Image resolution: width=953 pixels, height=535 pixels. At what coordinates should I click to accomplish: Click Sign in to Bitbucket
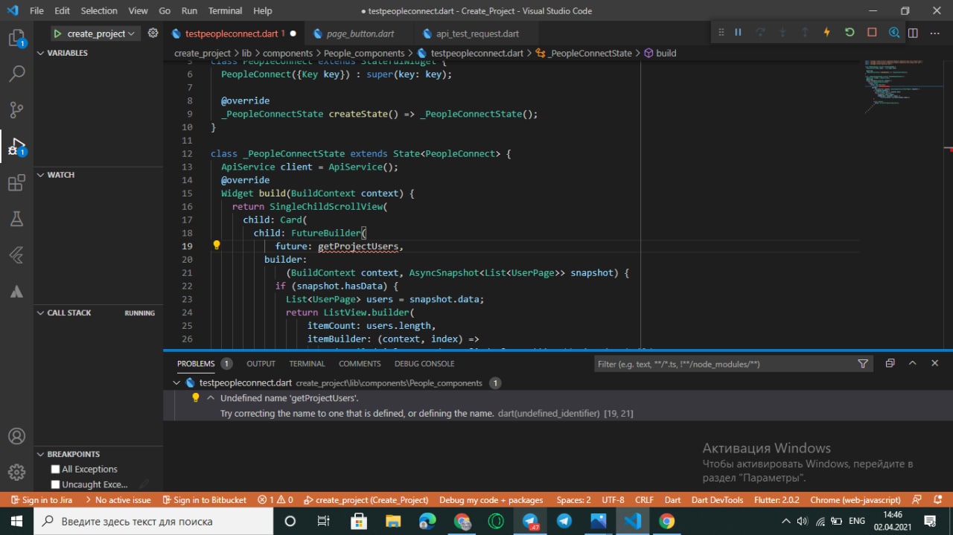pyautogui.click(x=204, y=500)
